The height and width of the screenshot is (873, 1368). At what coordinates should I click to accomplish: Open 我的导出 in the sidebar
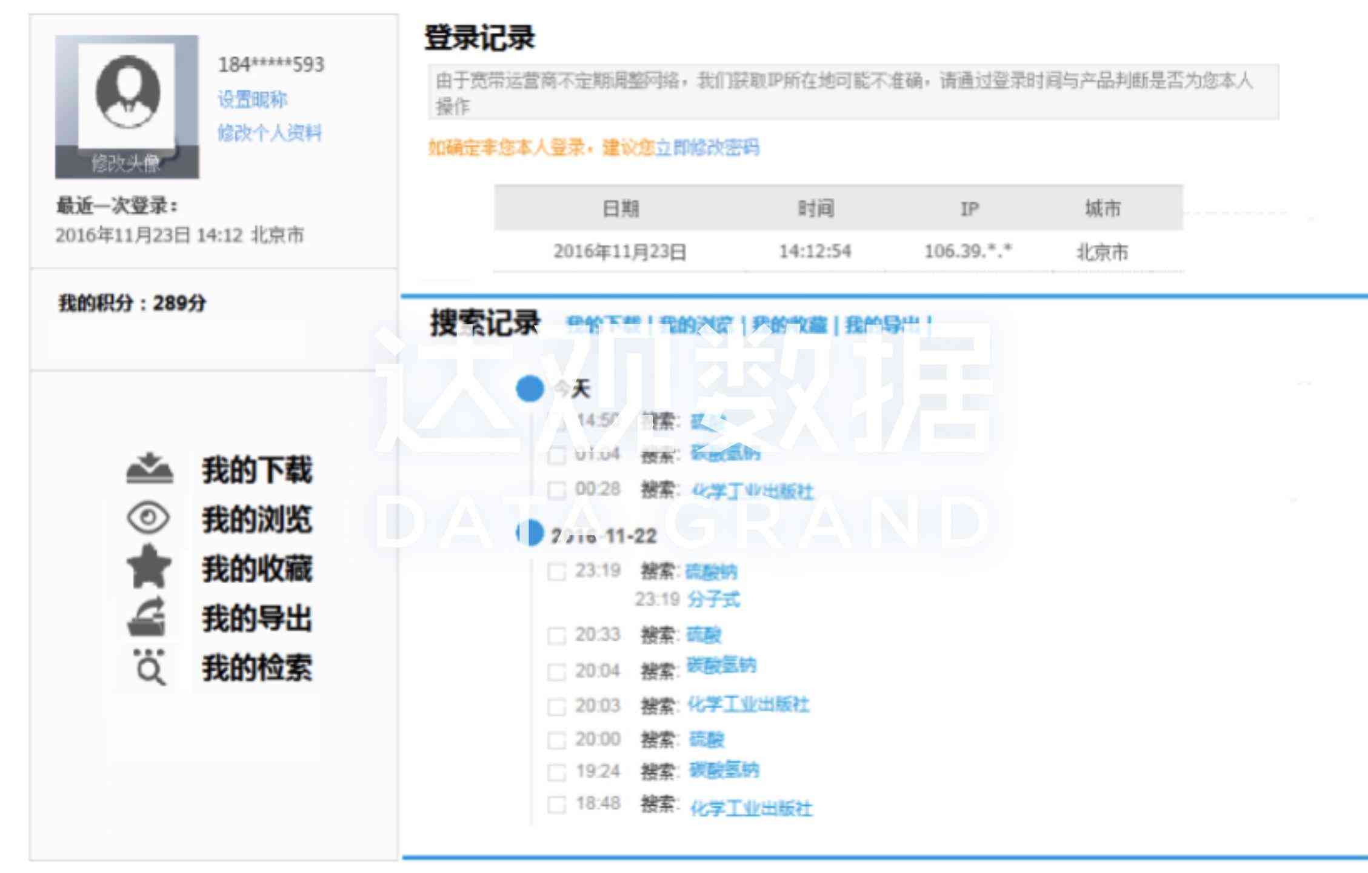257,618
